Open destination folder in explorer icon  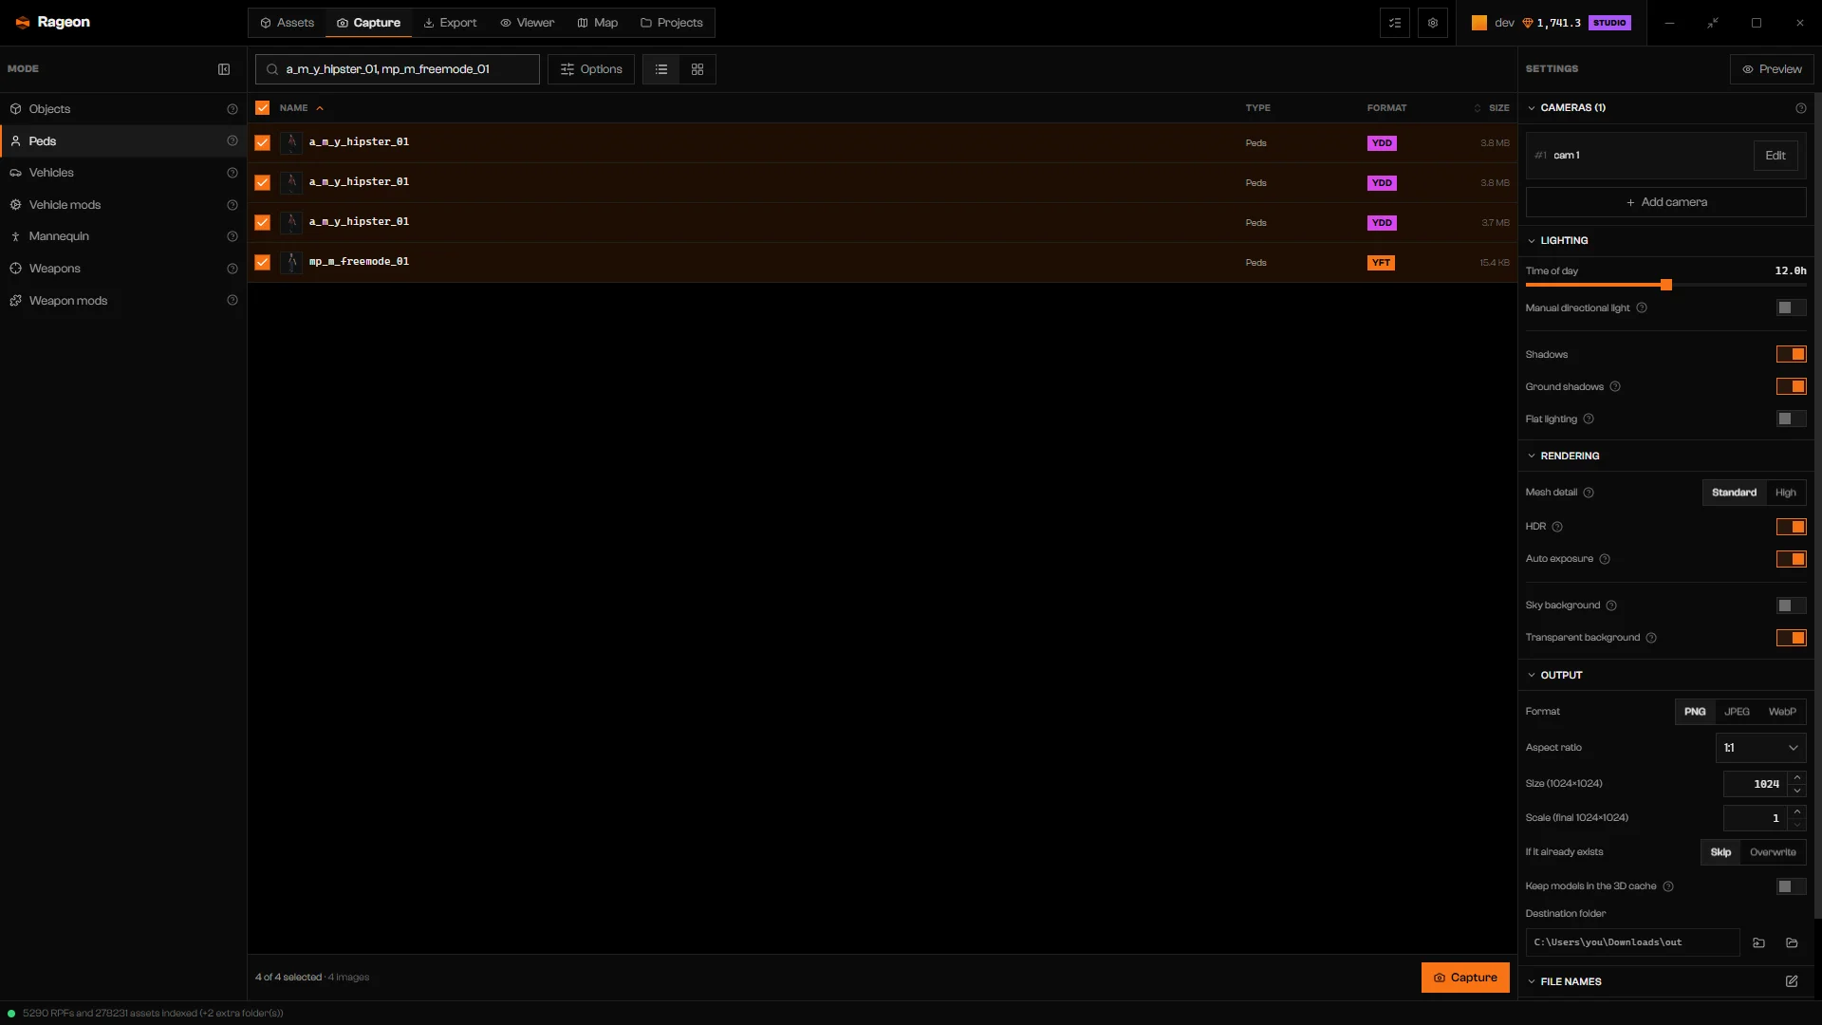(1792, 942)
